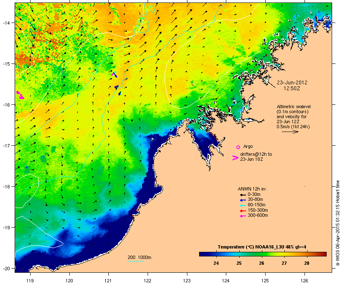Click the cyan 80-150m legend arrow
This screenshot has width=343, height=284.
tap(243, 205)
